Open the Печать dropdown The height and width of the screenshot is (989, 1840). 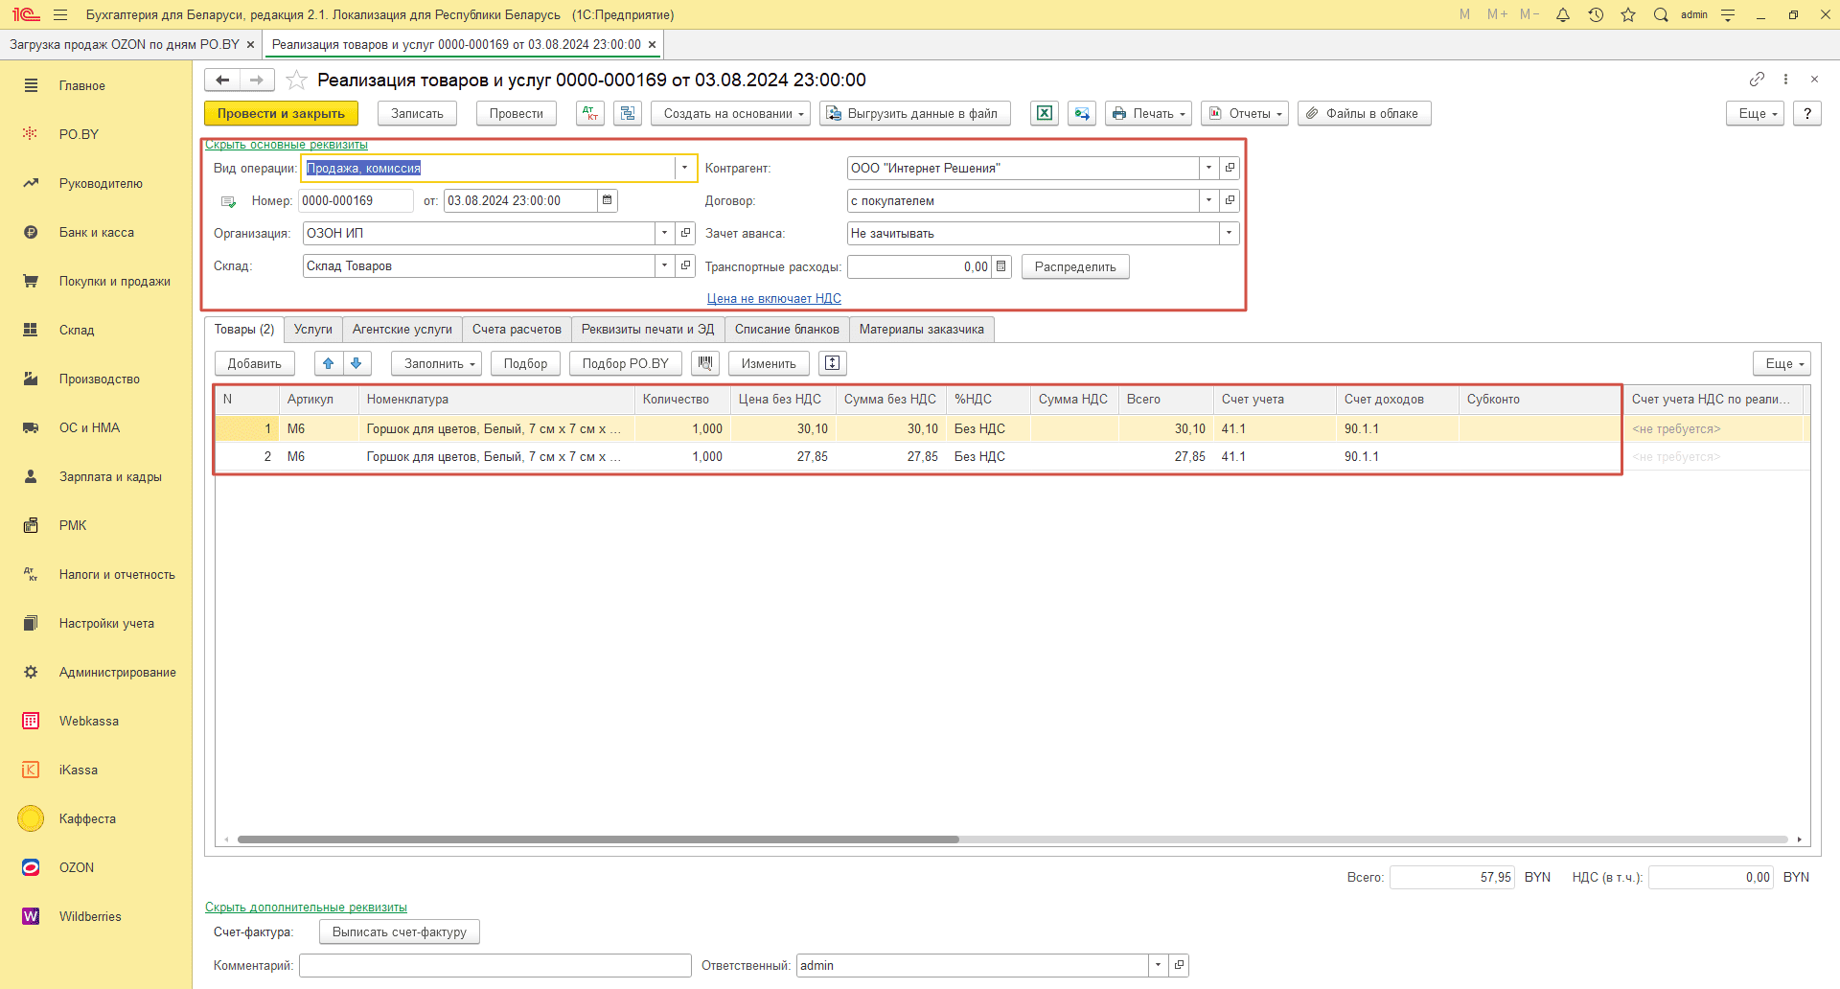(x=1148, y=113)
